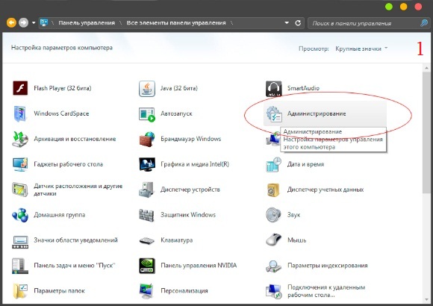Open the Java (32 бита) icon
This screenshot has width=433, height=306.
point(147,88)
